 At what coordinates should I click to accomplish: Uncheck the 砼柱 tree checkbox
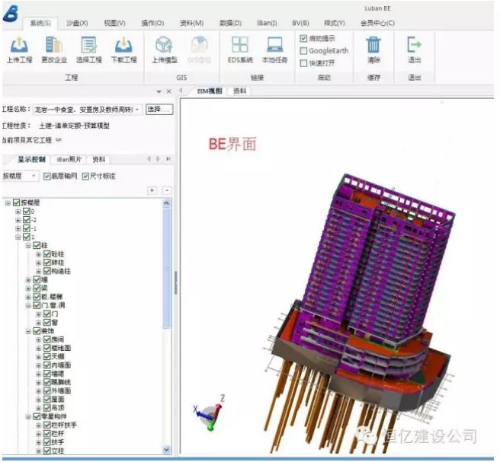pyautogui.click(x=47, y=254)
